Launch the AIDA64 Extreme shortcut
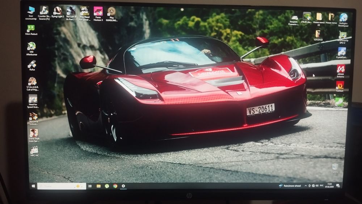 point(341,71)
